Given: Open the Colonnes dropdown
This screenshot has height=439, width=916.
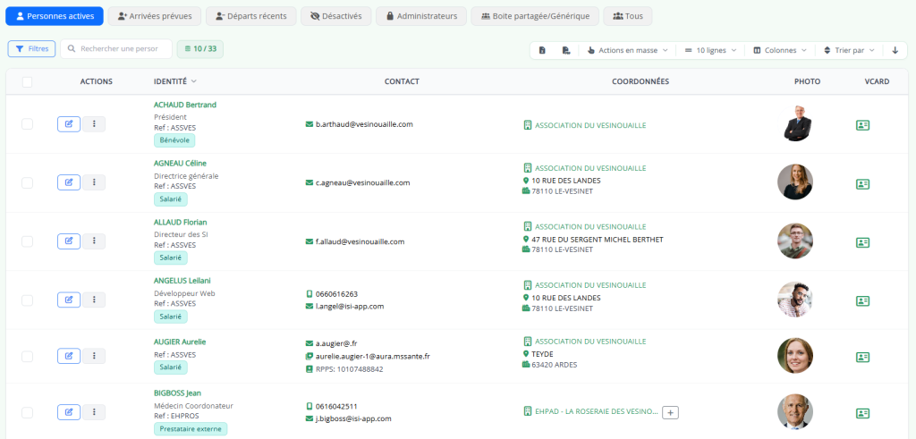Looking at the screenshot, I should pyautogui.click(x=780, y=50).
